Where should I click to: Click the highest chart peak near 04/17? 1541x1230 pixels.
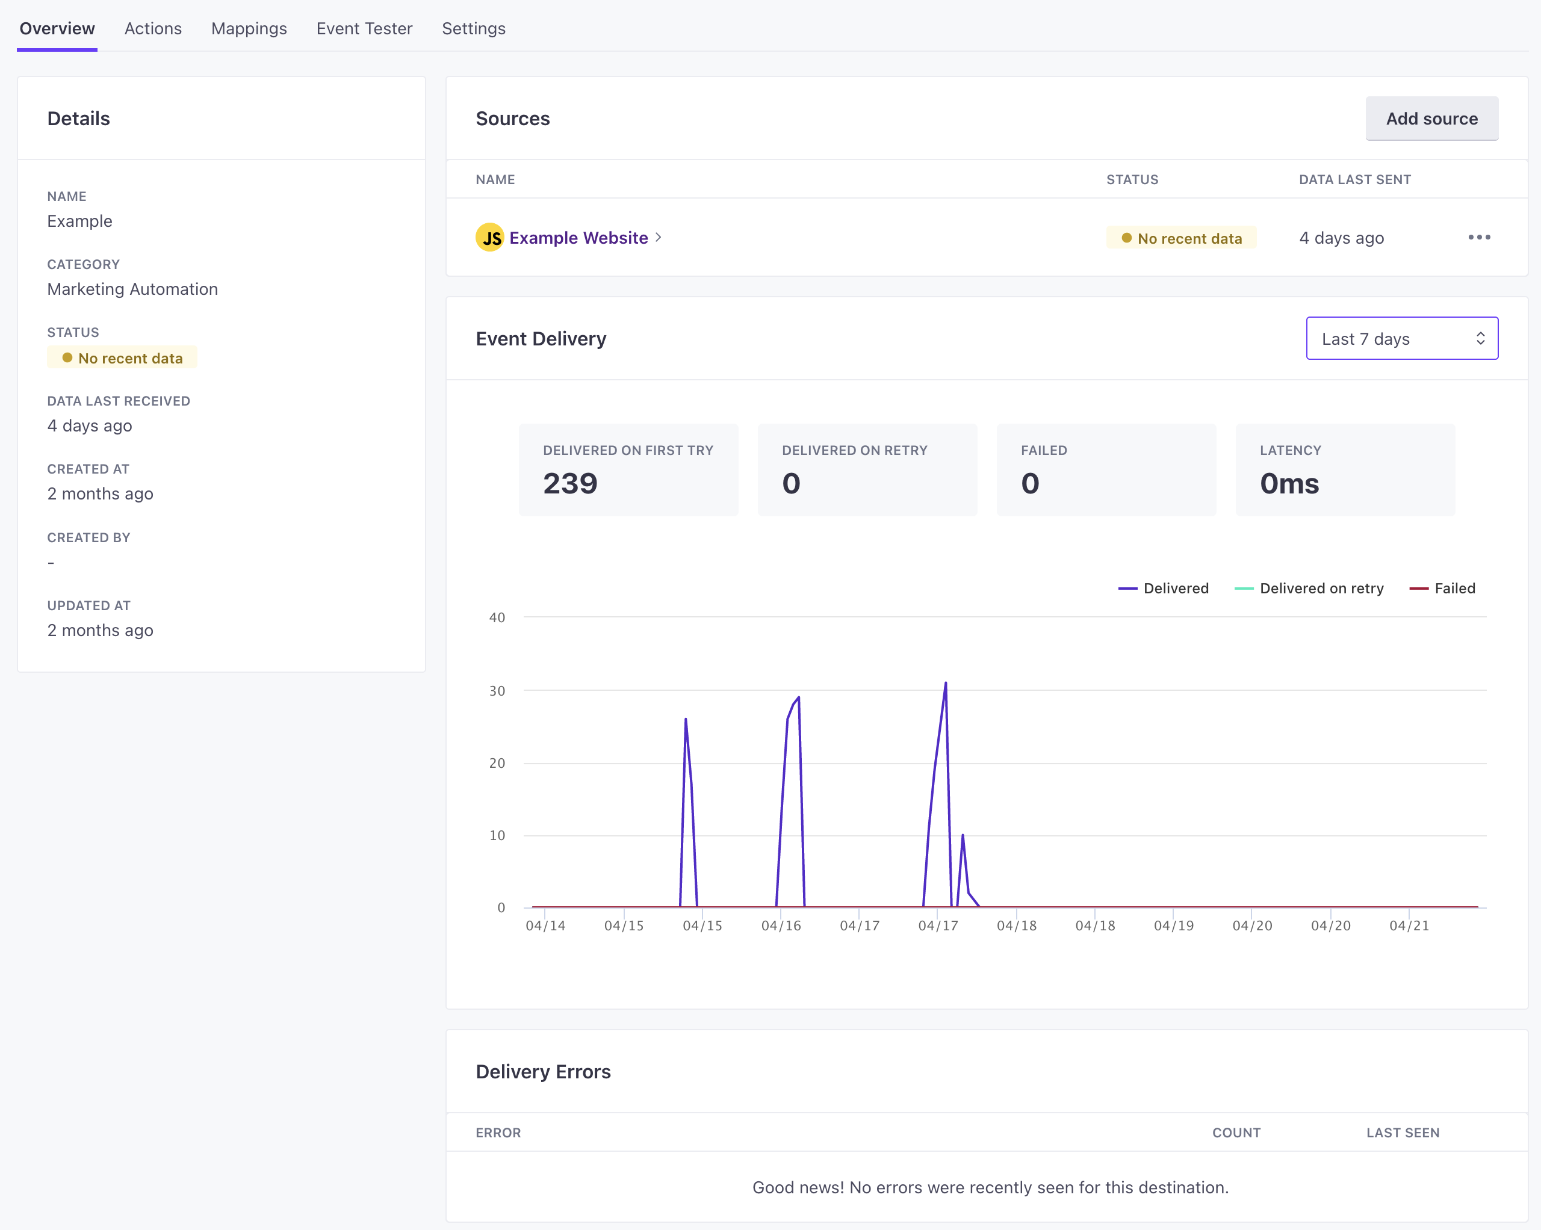click(x=946, y=683)
